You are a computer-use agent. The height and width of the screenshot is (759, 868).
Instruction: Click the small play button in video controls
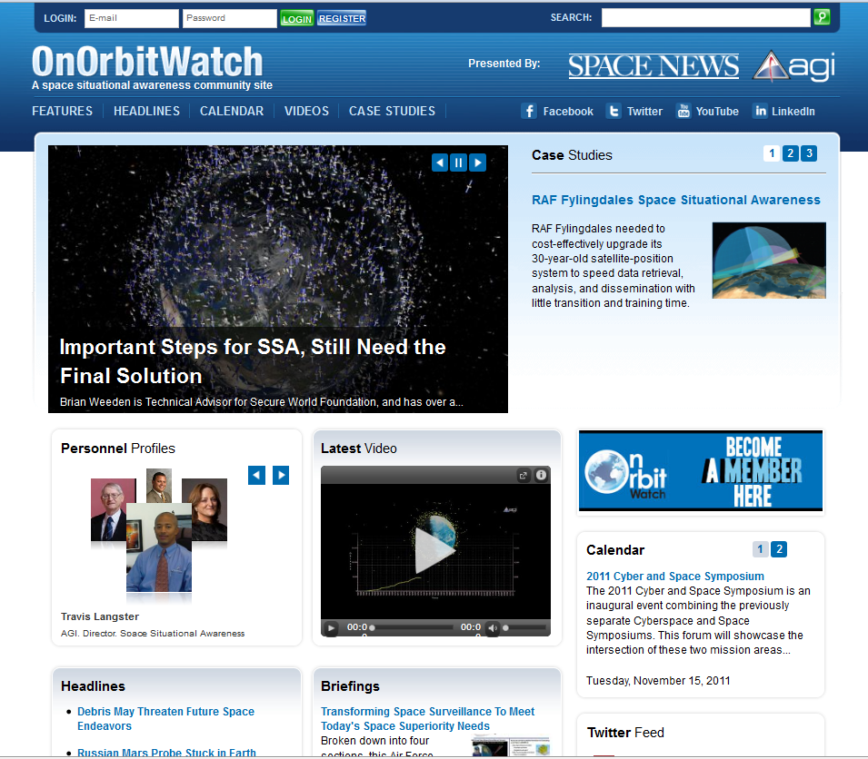[331, 627]
